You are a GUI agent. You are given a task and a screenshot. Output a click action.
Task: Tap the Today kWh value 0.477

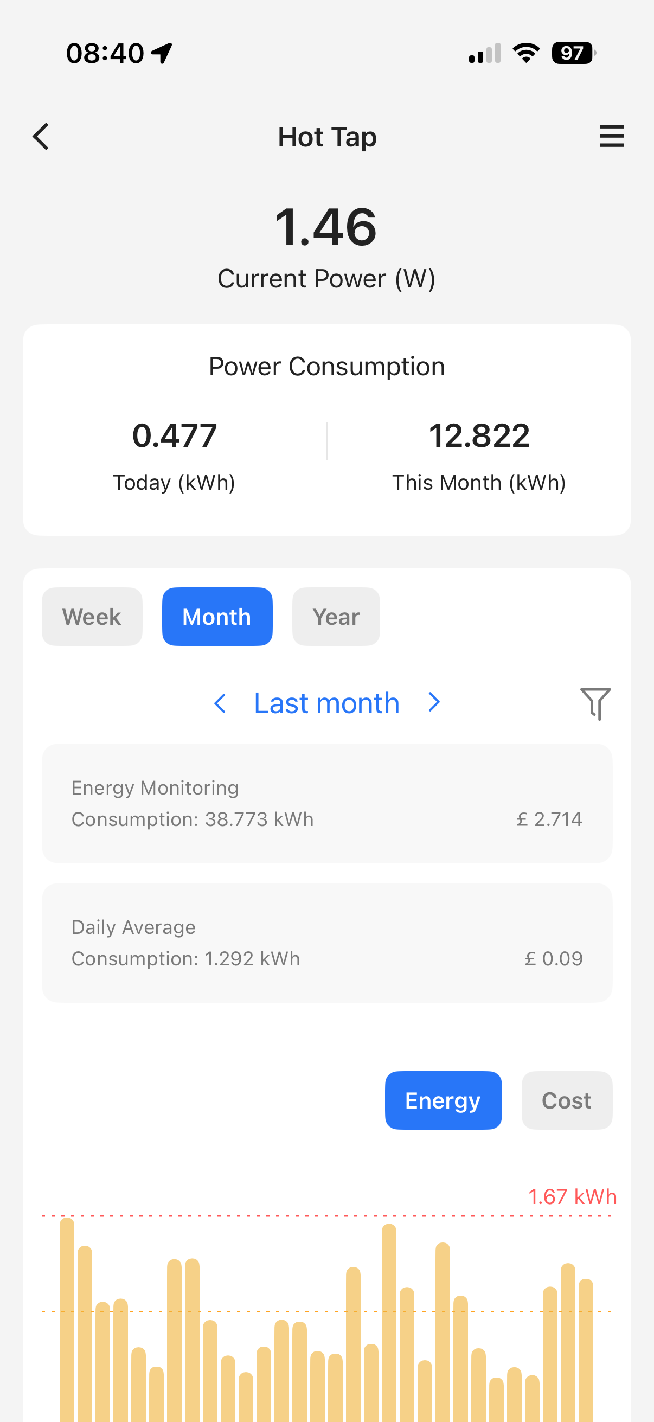point(175,435)
